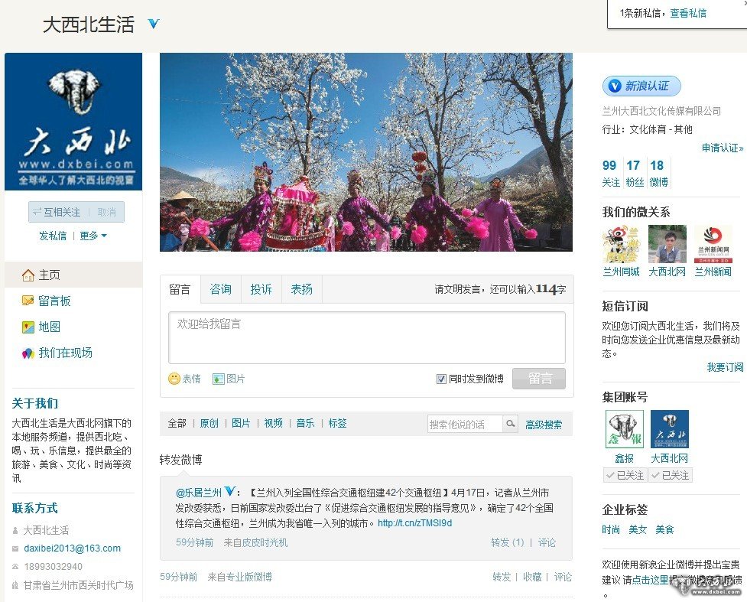Open the 留言板 message board icon
This screenshot has height=602, width=747.
pos(28,301)
